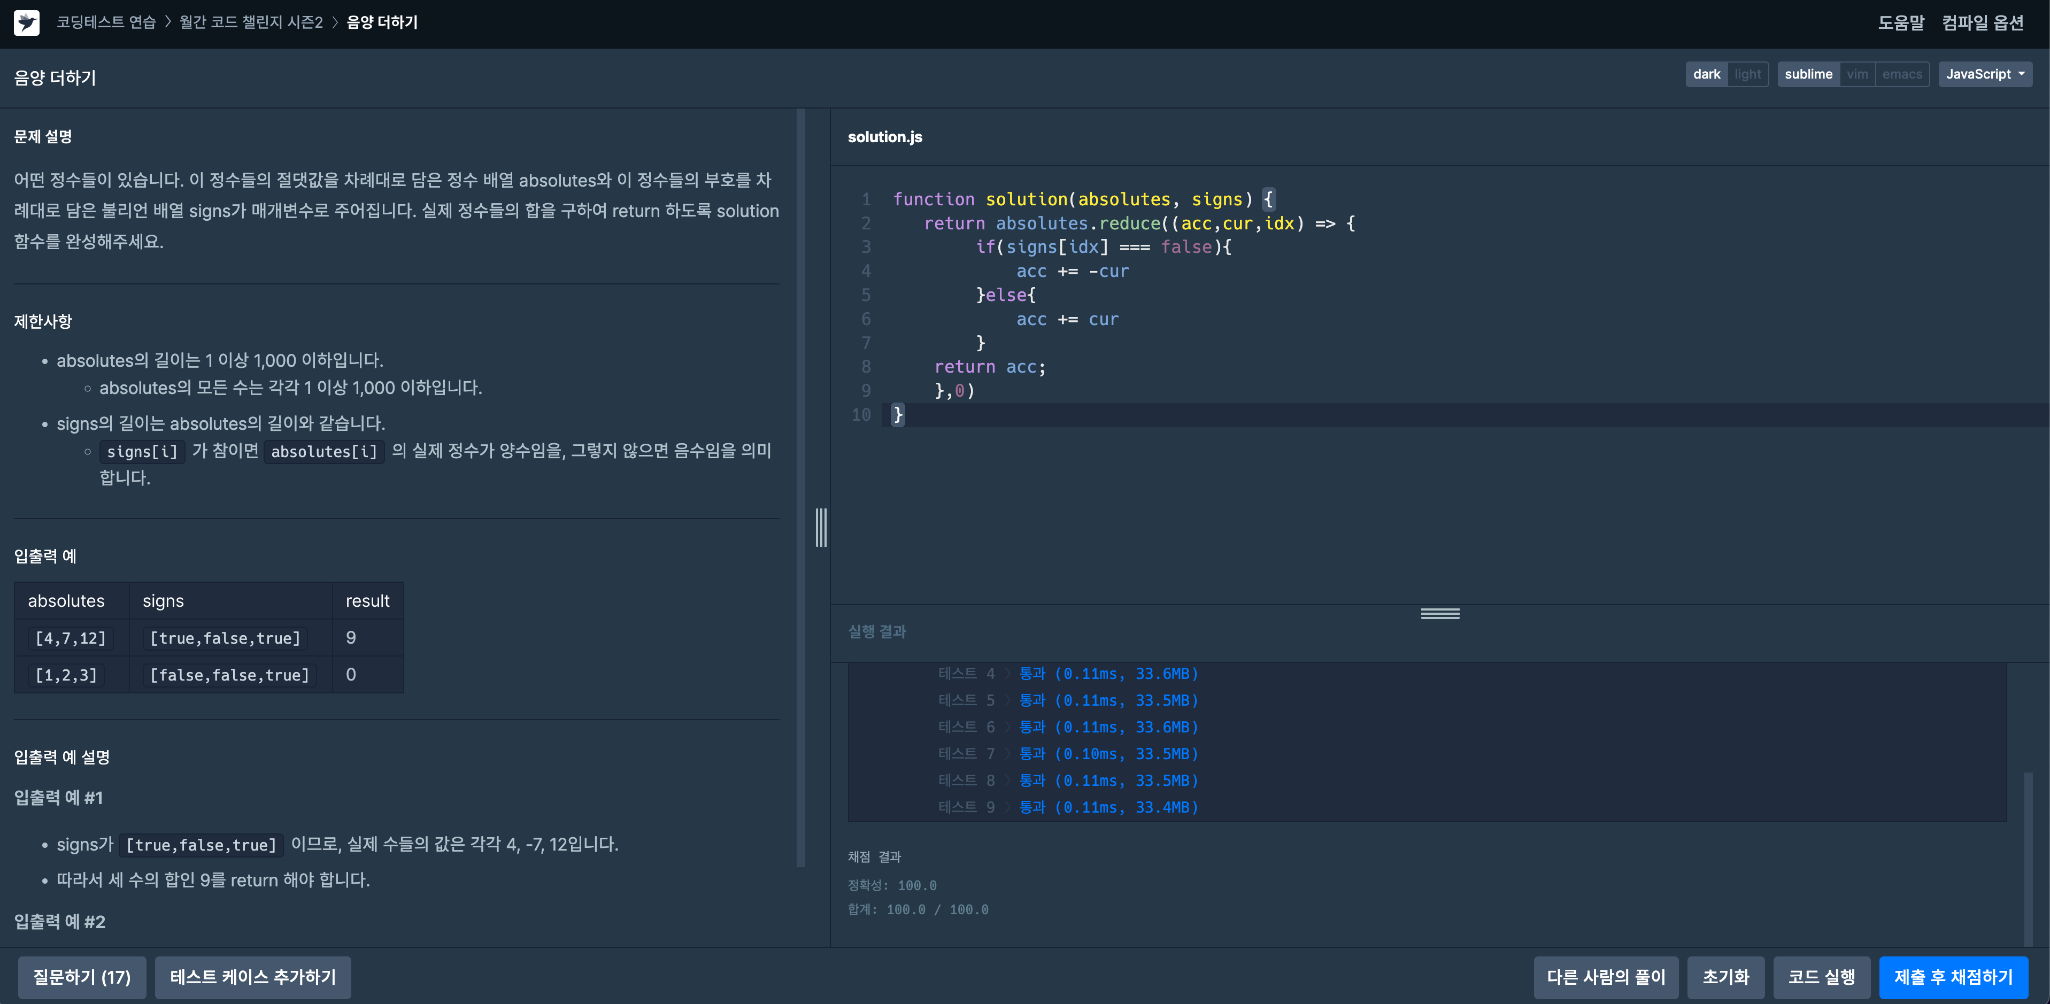The image size is (2050, 1004).
Task: Click the vertical panel splitter handle
Action: pyautogui.click(x=820, y=528)
